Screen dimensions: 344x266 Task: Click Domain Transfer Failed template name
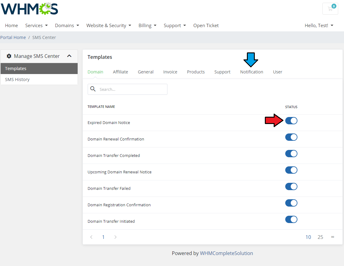click(x=109, y=189)
